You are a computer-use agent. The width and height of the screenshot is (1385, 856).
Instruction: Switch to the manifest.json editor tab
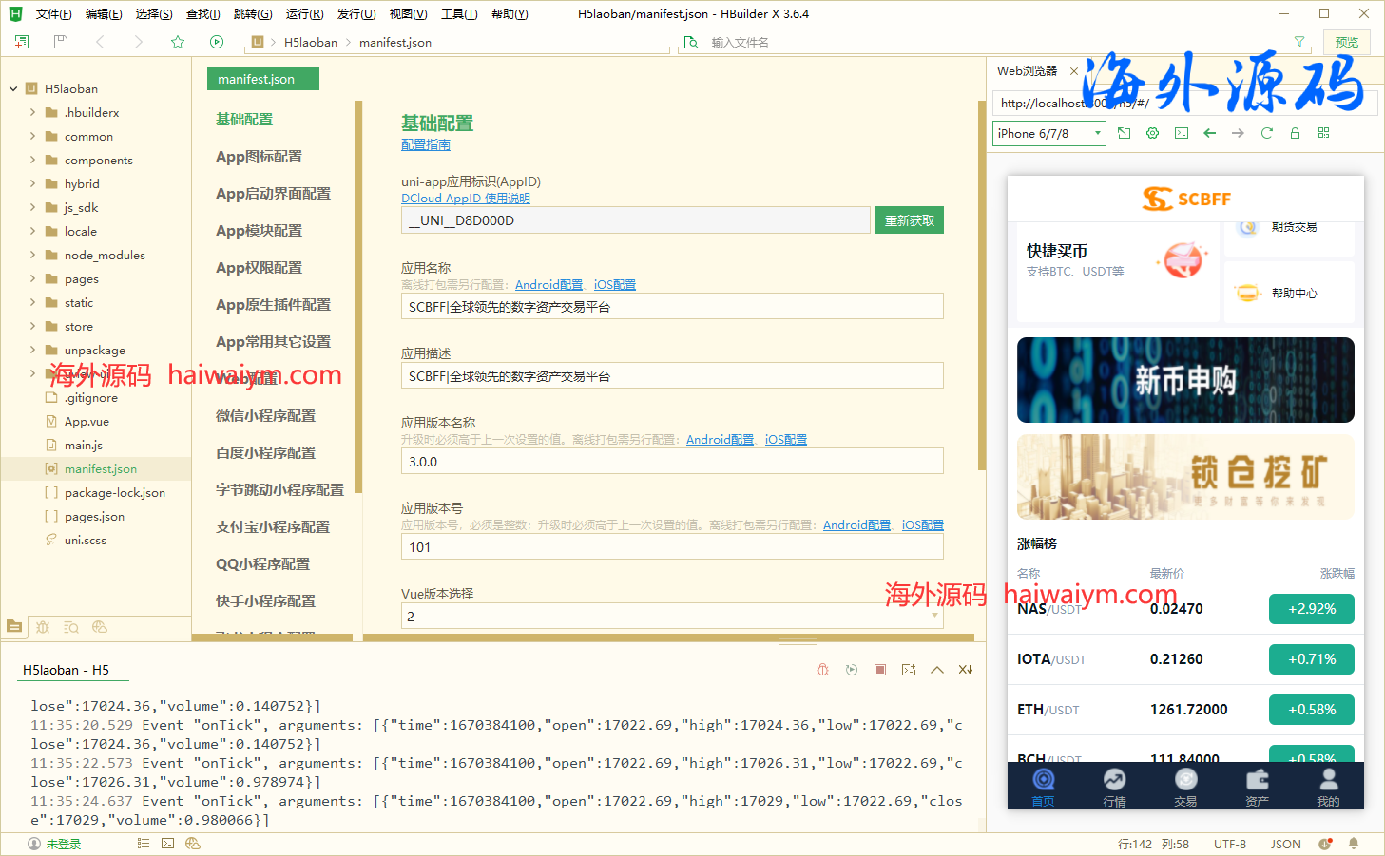click(x=263, y=80)
